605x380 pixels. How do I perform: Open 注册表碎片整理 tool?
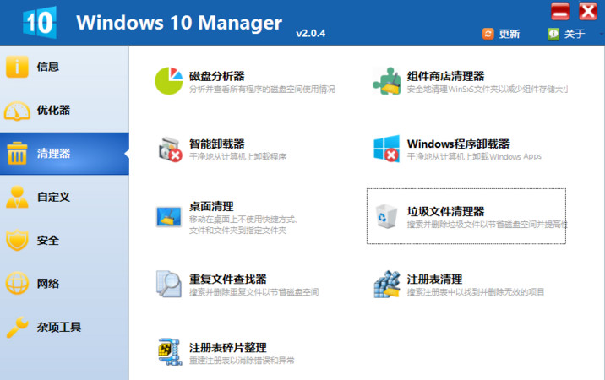[228, 348]
